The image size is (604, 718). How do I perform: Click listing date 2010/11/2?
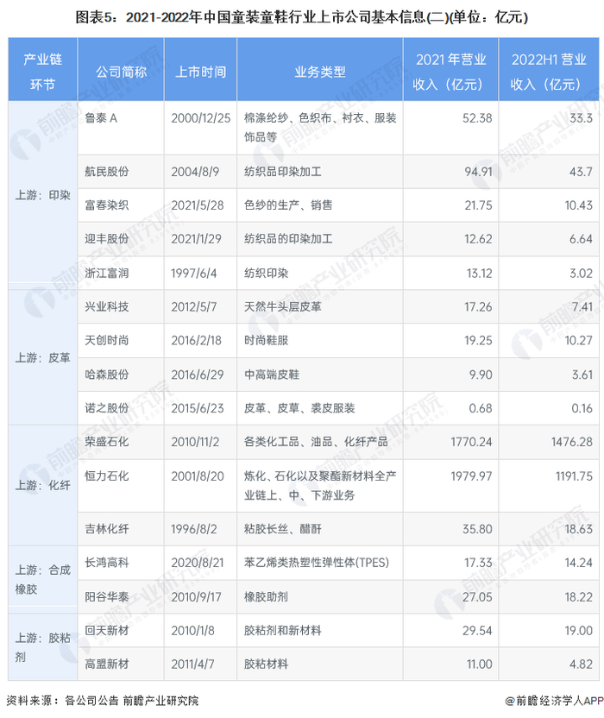coord(195,442)
